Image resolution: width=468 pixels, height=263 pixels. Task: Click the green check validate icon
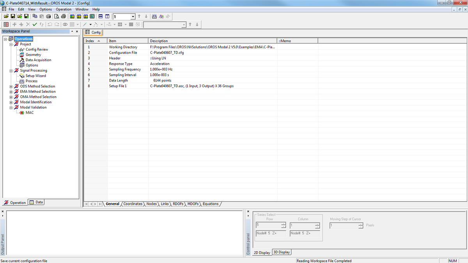tap(35, 25)
